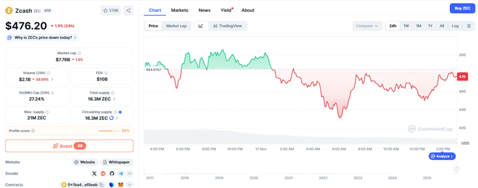Screen dimensions: 478x188
Task: Open the Whitepaper link button
Action: pos(117,162)
